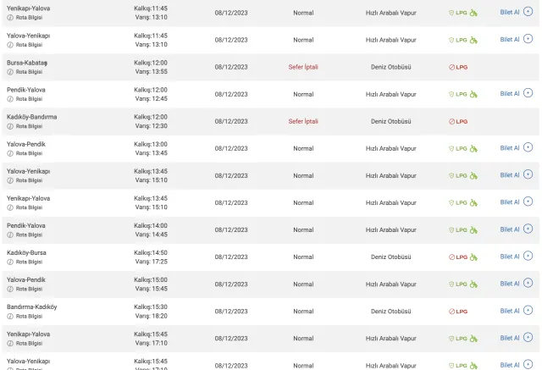Open Rota Bilgisi for Bursa-Kabataş route

[29, 72]
